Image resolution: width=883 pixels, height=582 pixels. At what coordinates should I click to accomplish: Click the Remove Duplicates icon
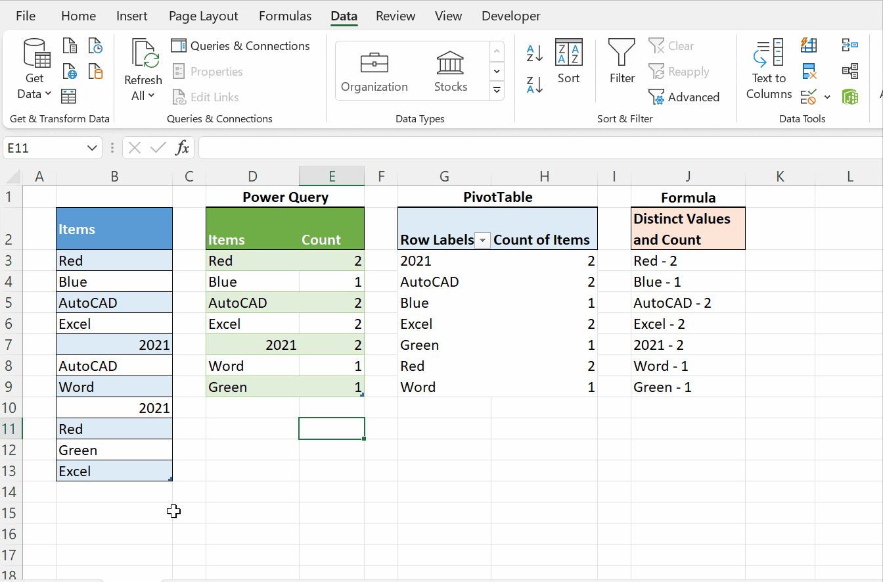click(x=809, y=70)
